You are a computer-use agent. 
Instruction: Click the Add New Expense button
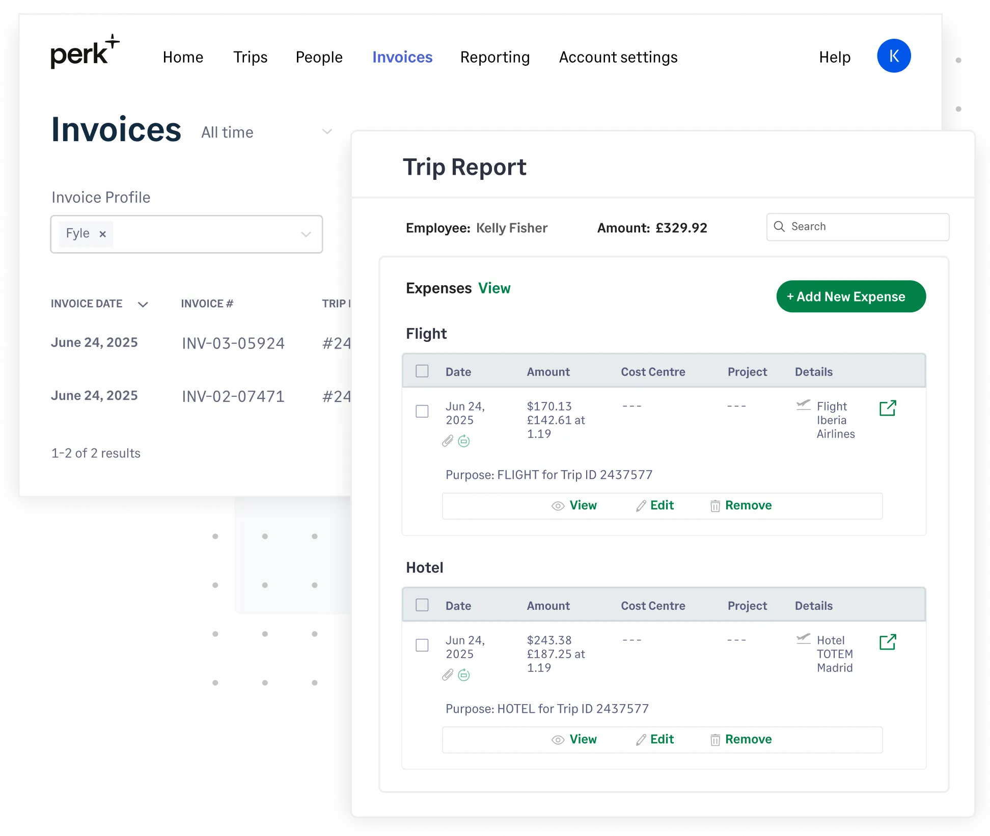click(x=851, y=296)
